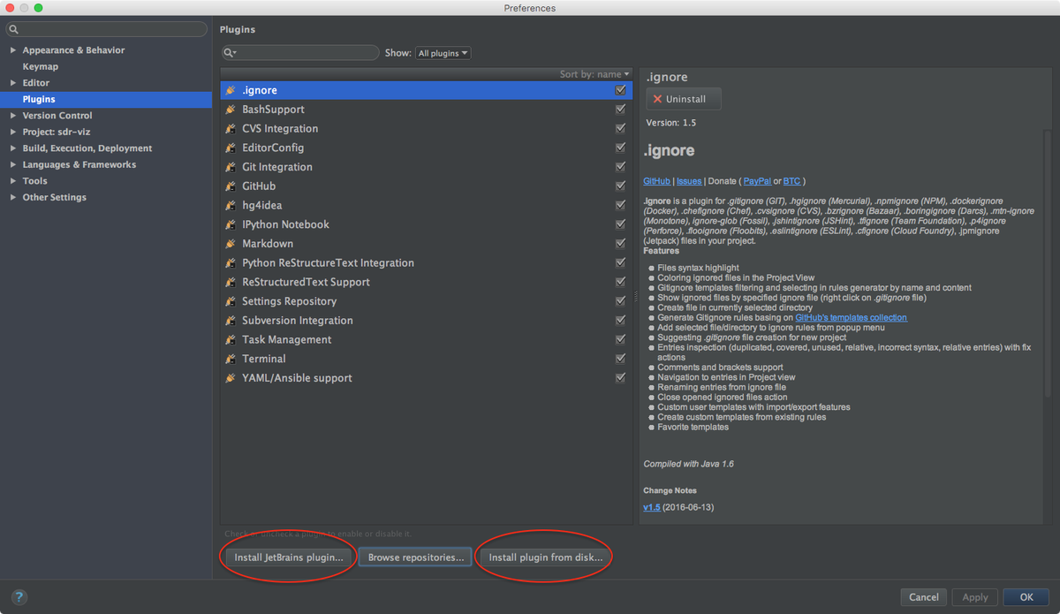1060x614 pixels.
Task: Expand Build, Execution, Deployment
Action: 12,148
